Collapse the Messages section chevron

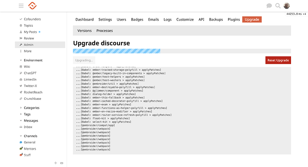[21, 121]
